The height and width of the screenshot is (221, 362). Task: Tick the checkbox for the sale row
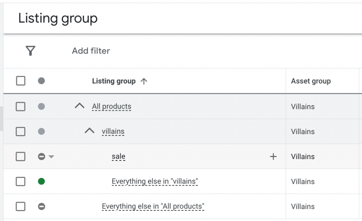click(21, 157)
